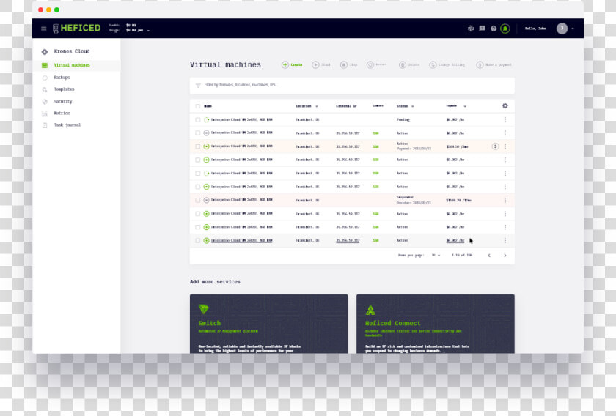
Task: Click the Create button label
Action: click(x=296, y=64)
